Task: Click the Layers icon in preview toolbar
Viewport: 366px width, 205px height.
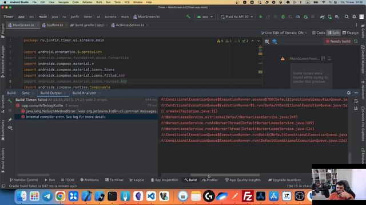Action: (x=274, y=42)
